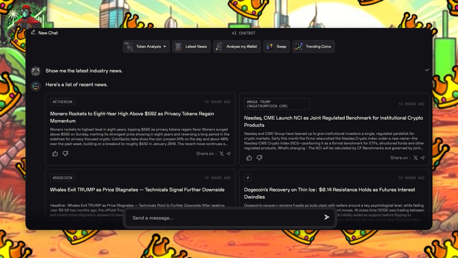Click the Token Analysis magnifier icon
This screenshot has width=458, height=258.
(129, 47)
